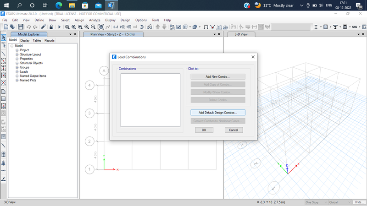The width and height of the screenshot is (367, 206).
Task: Click the Add New Combo button
Action: click(x=217, y=76)
